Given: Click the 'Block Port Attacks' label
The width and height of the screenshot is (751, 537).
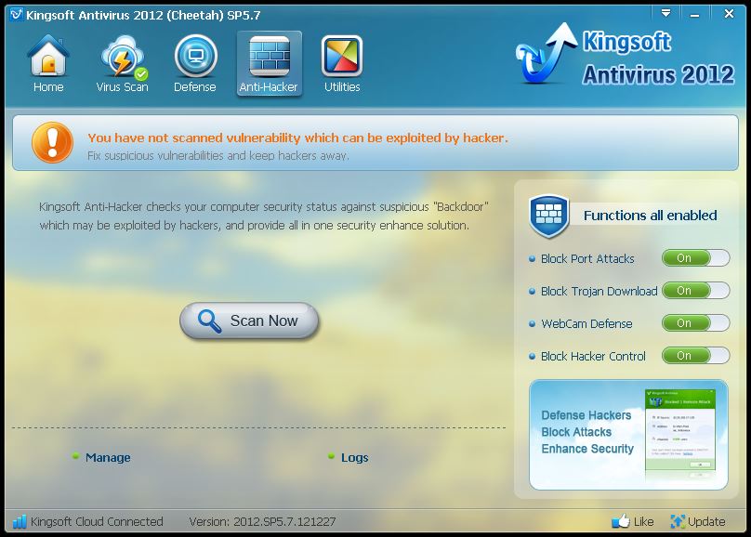Looking at the screenshot, I should pyautogui.click(x=587, y=259).
